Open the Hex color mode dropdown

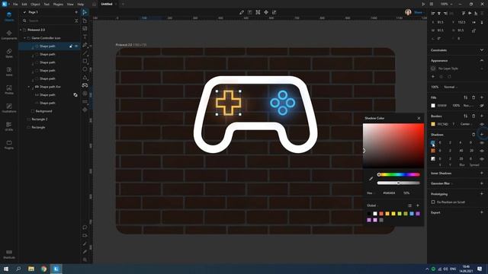(x=371, y=193)
